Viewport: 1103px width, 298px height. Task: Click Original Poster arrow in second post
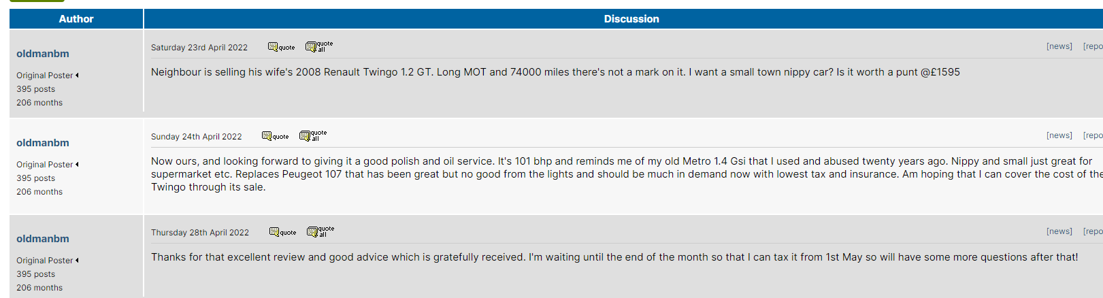[x=77, y=165]
